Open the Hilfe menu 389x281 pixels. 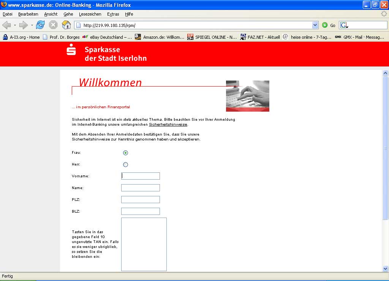tap(129, 14)
